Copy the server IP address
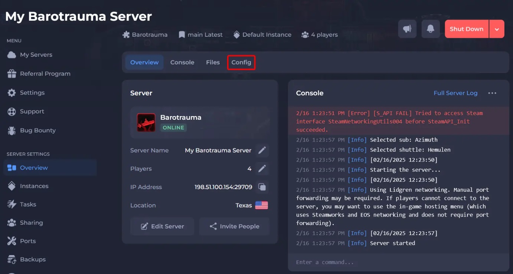 click(x=262, y=187)
